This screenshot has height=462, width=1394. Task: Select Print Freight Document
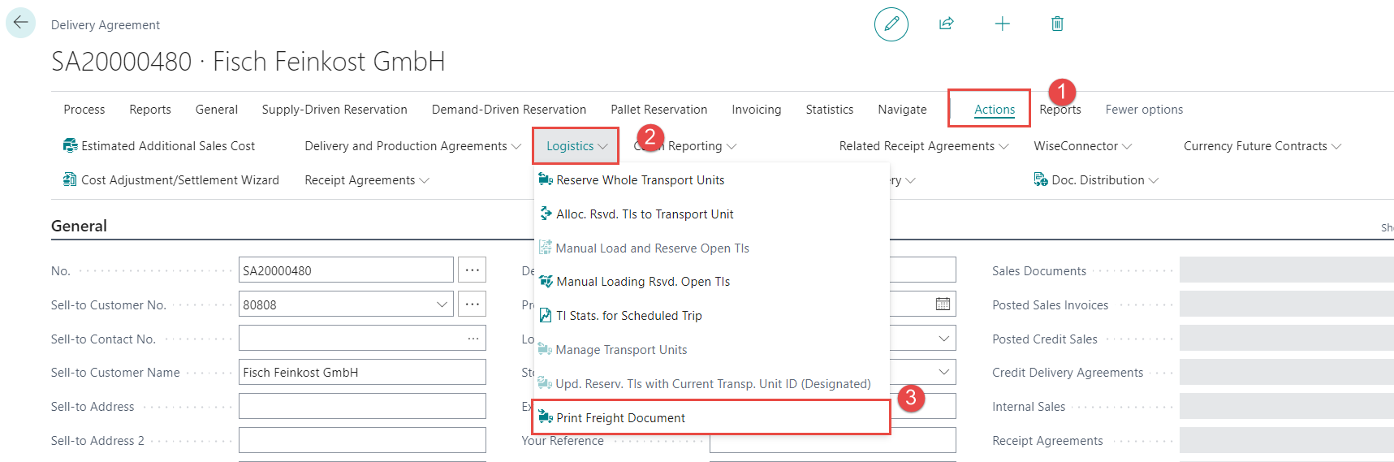tap(620, 418)
